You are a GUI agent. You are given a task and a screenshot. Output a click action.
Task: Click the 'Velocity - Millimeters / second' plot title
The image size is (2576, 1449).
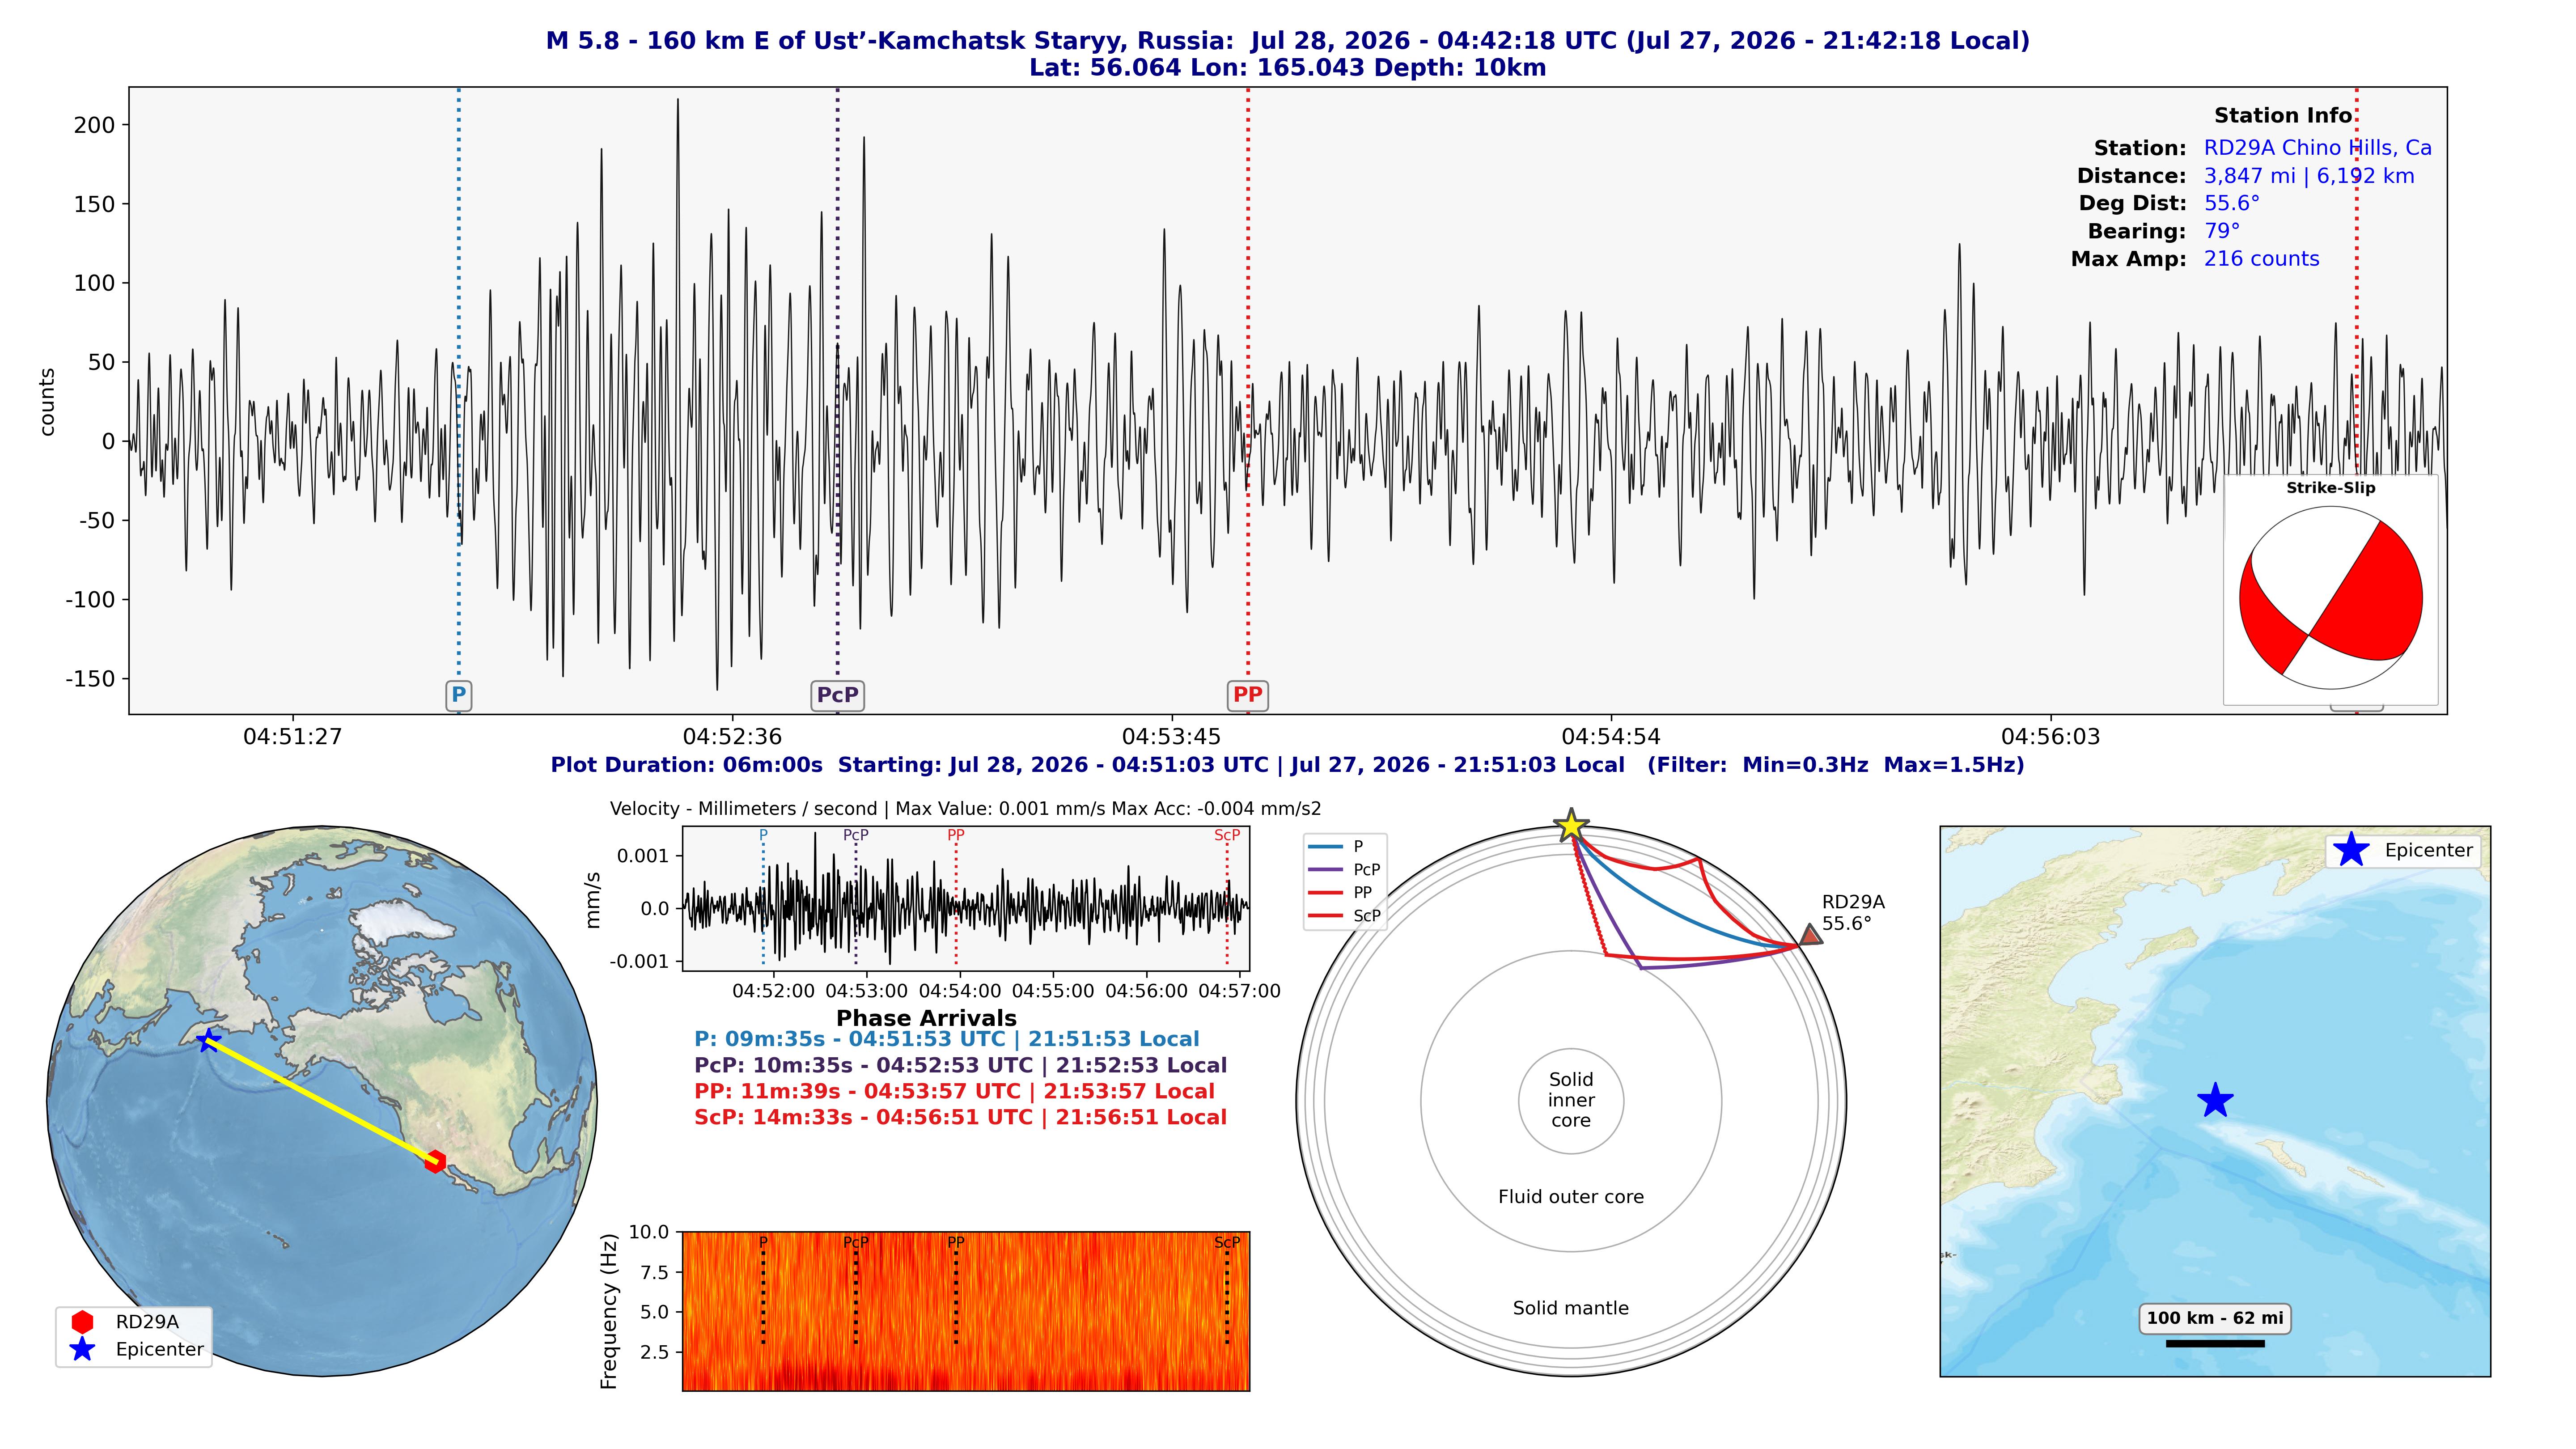tap(965, 809)
